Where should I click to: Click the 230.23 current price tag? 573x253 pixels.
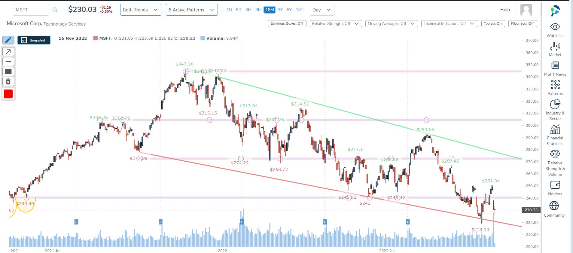(x=531, y=210)
